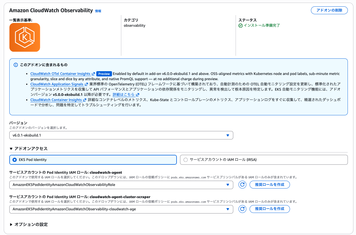Click the Preview badge
The height and width of the screenshot is (235, 356).
[x=104, y=74]
